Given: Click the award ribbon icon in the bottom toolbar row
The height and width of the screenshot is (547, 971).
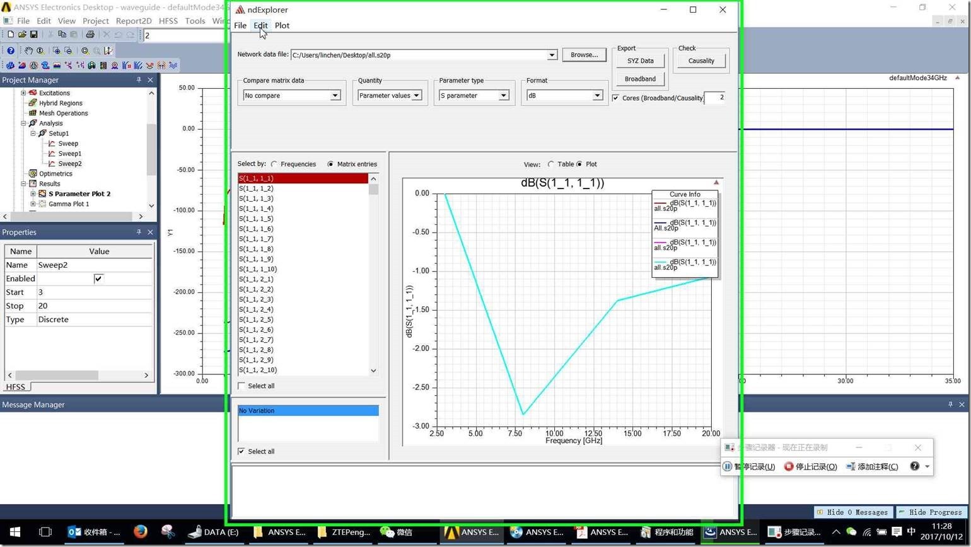Looking at the screenshot, I should (115, 66).
